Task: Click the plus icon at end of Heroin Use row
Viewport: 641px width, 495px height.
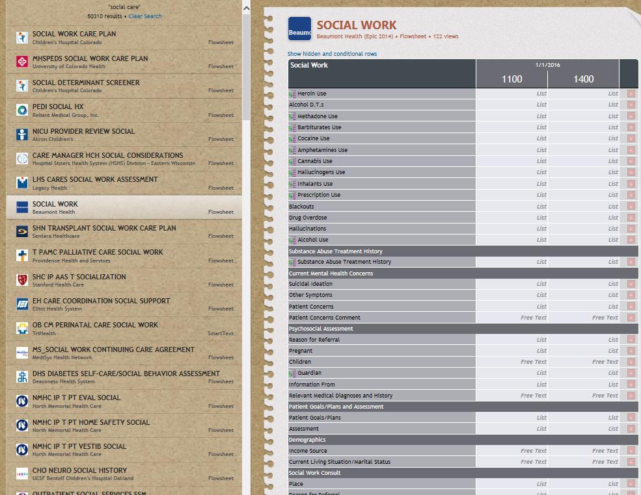Action: pyautogui.click(x=631, y=94)
